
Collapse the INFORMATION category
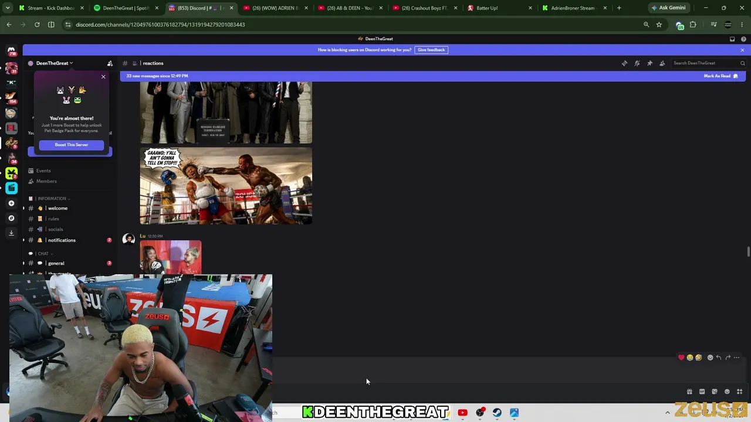(x=51, y=199)
